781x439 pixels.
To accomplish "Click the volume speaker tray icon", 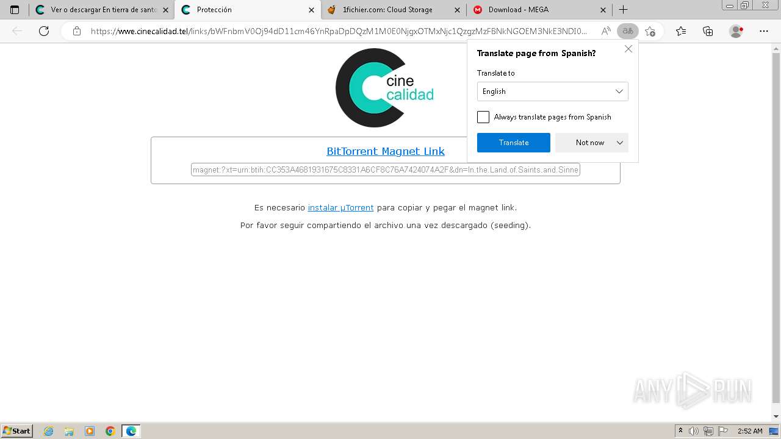I will click(694, 431).
